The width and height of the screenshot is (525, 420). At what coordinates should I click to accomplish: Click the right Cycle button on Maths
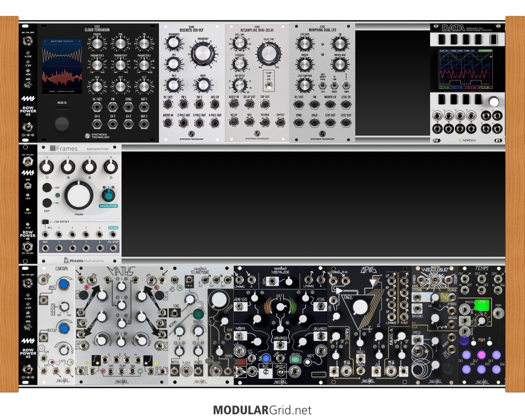click(160, 295)
